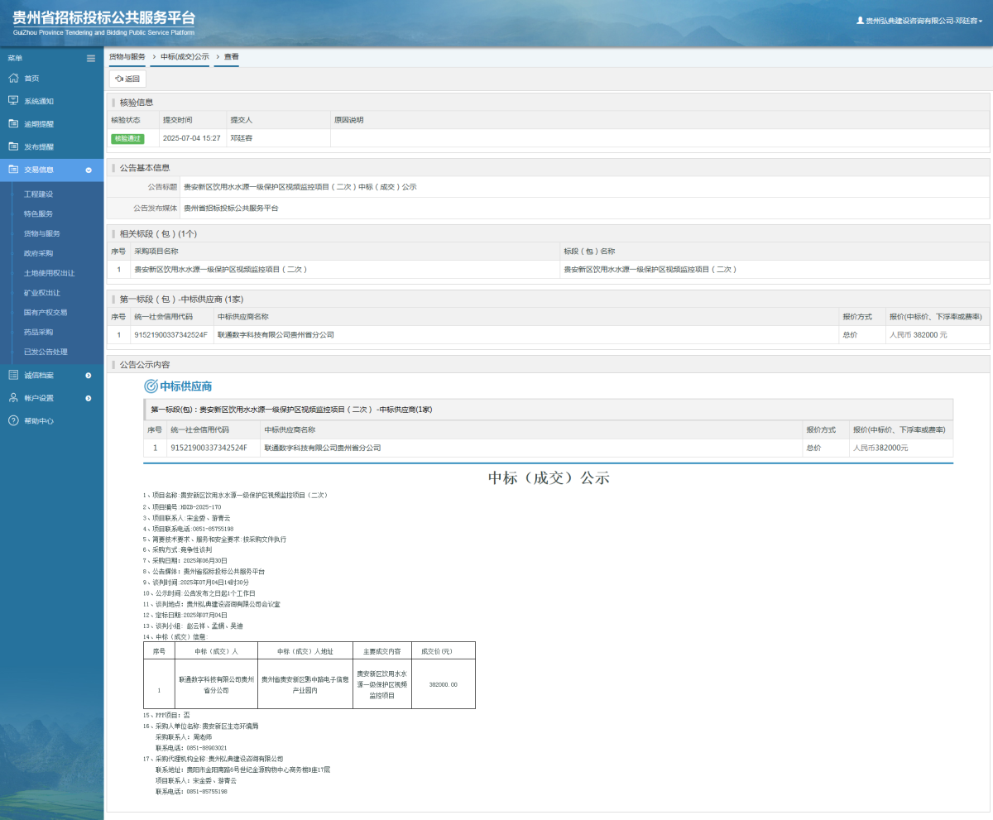Expand the 帐户设置 submenu arrow
The height and width of the screenshot is (820, 993).
pyautogui.click(x=89, y=398)
